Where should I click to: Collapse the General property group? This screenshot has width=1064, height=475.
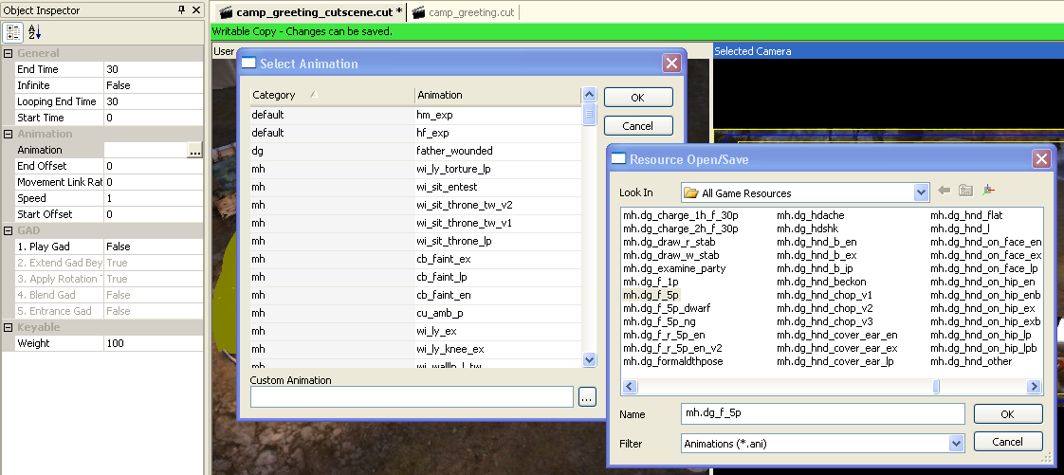click(x=8, y=53)
